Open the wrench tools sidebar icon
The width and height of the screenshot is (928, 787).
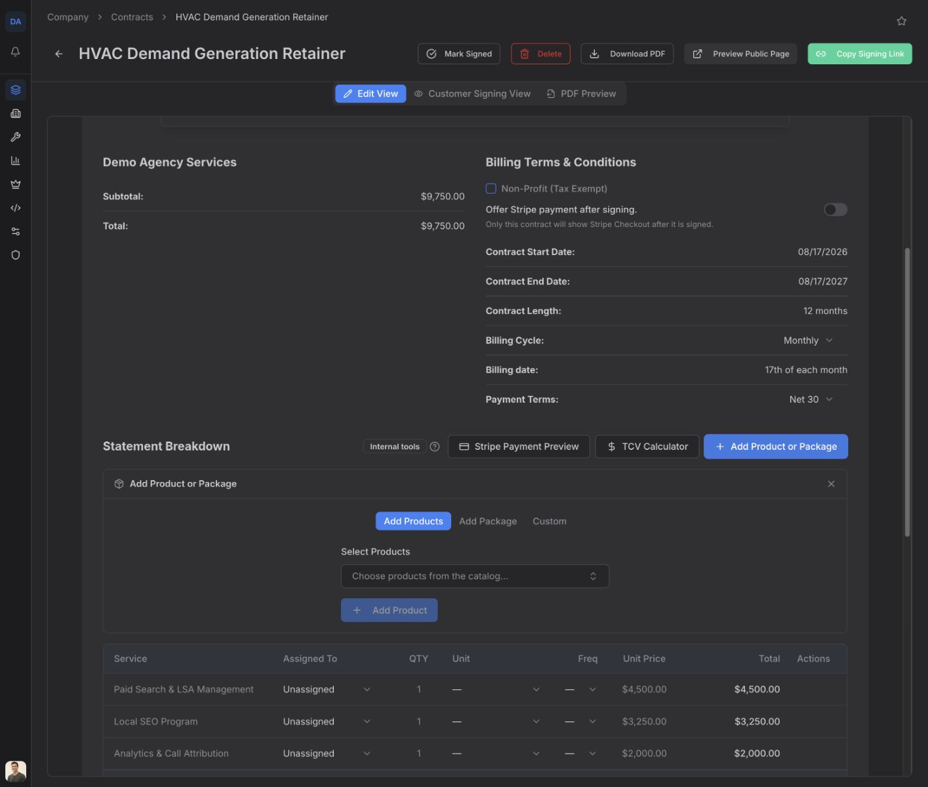[x=16, y=137]
